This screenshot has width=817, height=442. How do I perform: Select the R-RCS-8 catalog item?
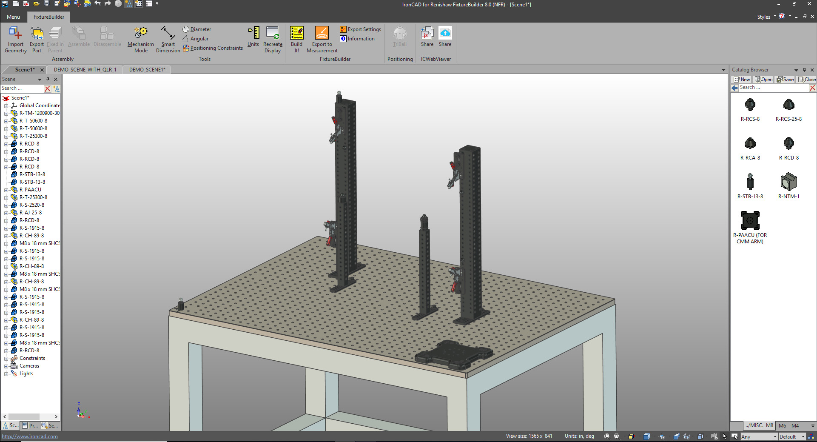(x=750, y=110)
